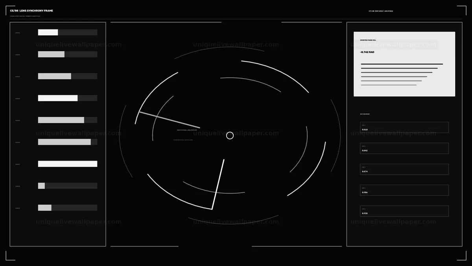Image resolution: width=472 pixels, height=266 pixels.
Task: Click the -0.742 RAD reading
Action: tap(367, 52)
